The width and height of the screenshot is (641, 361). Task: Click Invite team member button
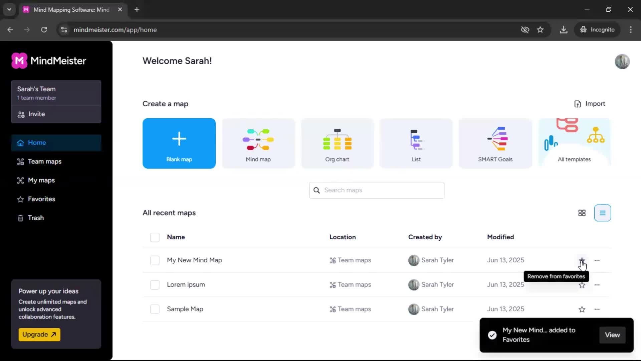point(56,114)
